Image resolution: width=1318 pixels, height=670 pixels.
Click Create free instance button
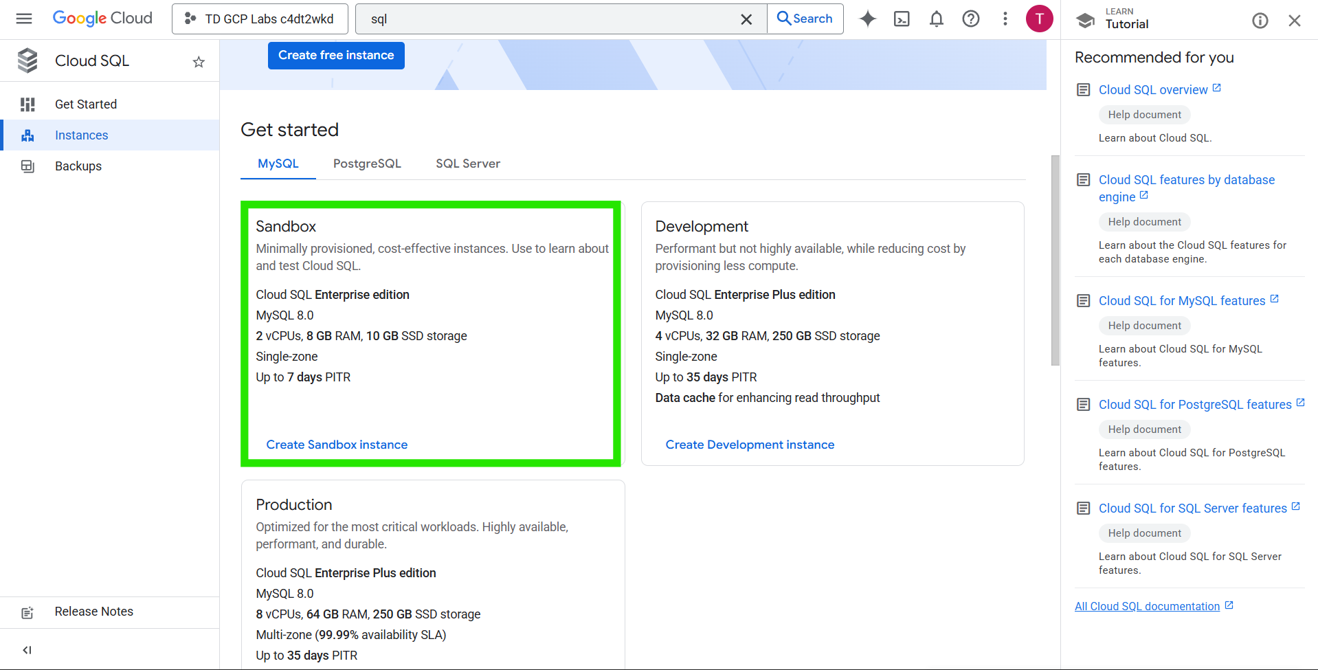(336, 55)
